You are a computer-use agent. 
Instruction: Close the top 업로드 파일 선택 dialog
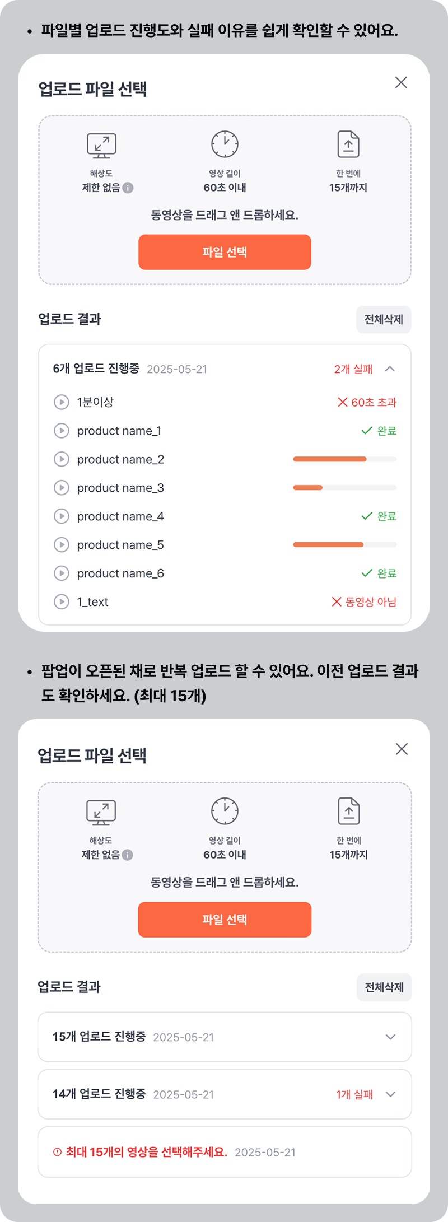(x=401, y=83)
